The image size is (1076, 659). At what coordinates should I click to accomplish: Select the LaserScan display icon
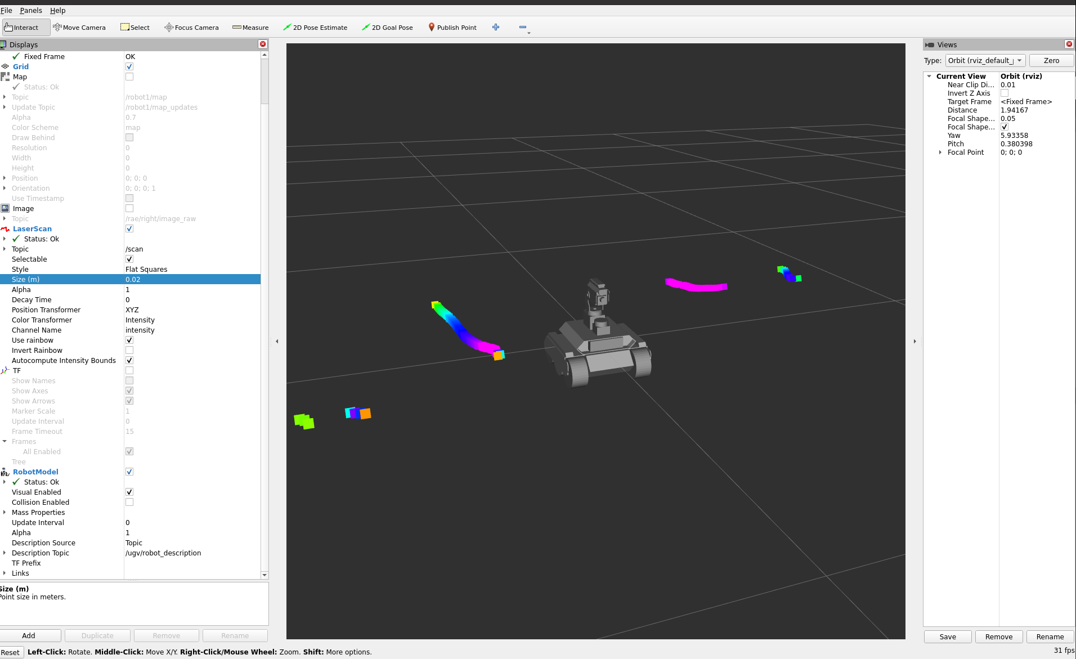[5, 228]
